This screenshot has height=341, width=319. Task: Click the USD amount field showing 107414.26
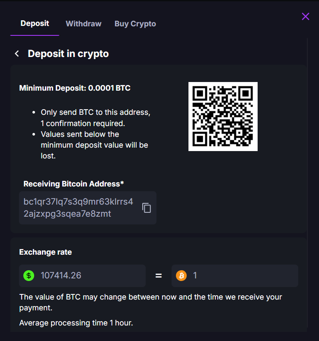[86, 275]
